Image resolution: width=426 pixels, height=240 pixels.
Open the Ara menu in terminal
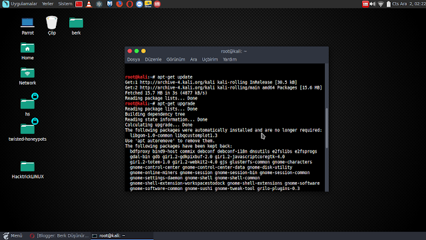point(194,59)
